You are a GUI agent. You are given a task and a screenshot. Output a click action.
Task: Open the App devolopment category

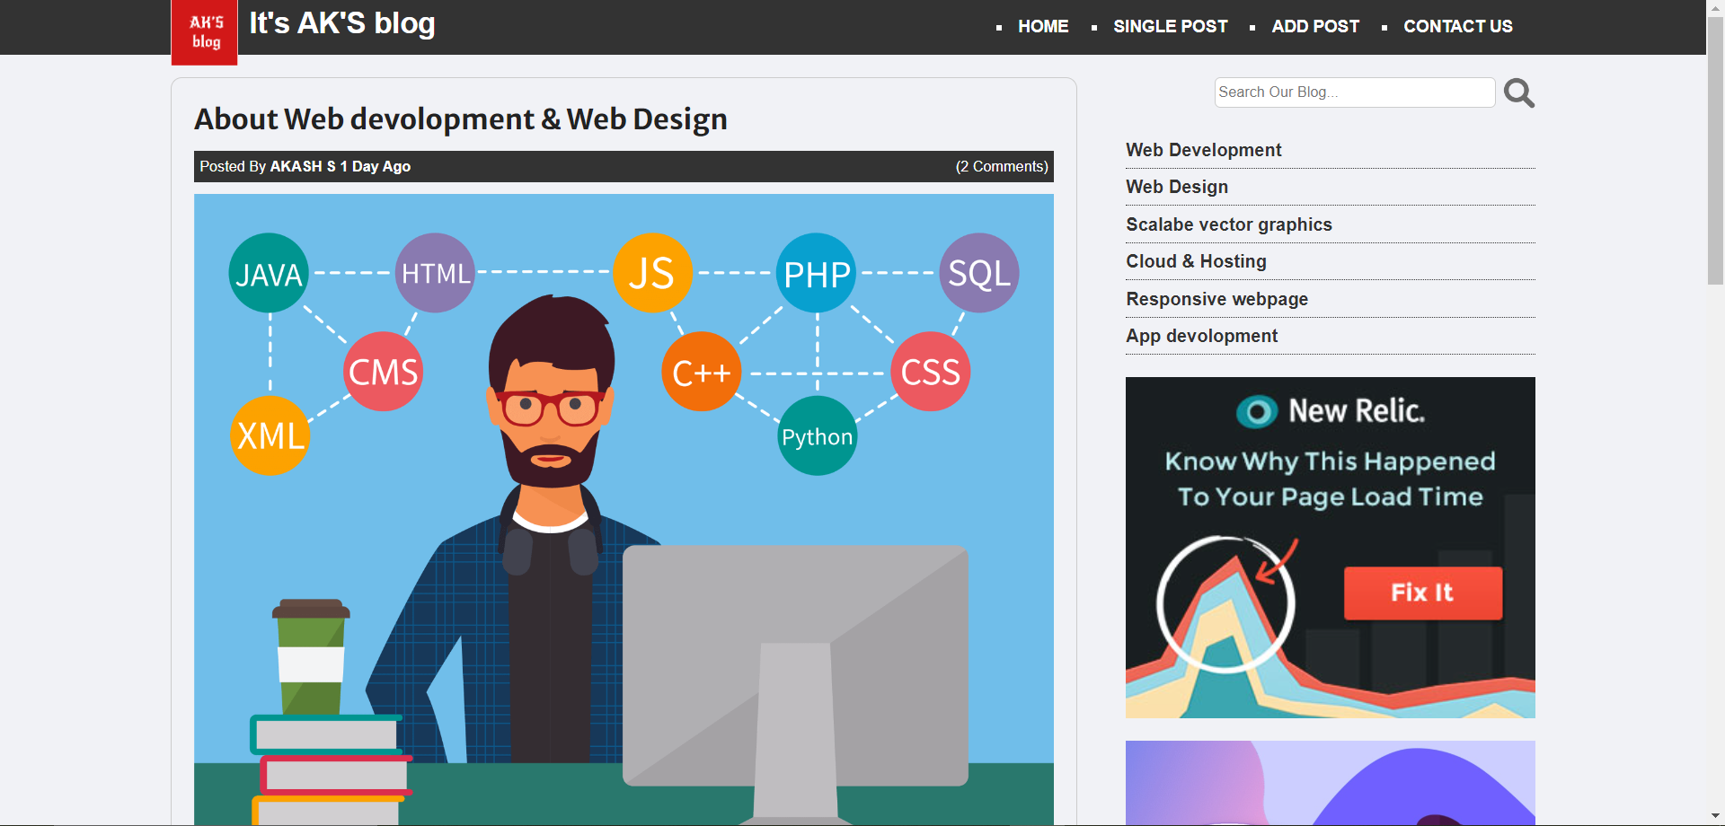(1201, 336)
